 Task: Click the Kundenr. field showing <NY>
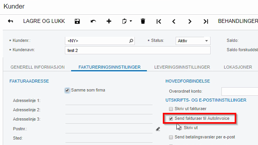[x=100, y=41]
